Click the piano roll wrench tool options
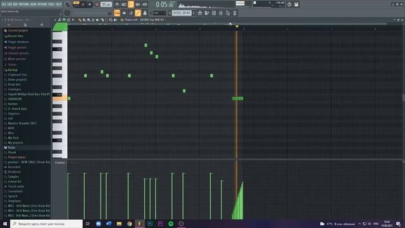This screenshot has width=405, height=228. (59, 20)
